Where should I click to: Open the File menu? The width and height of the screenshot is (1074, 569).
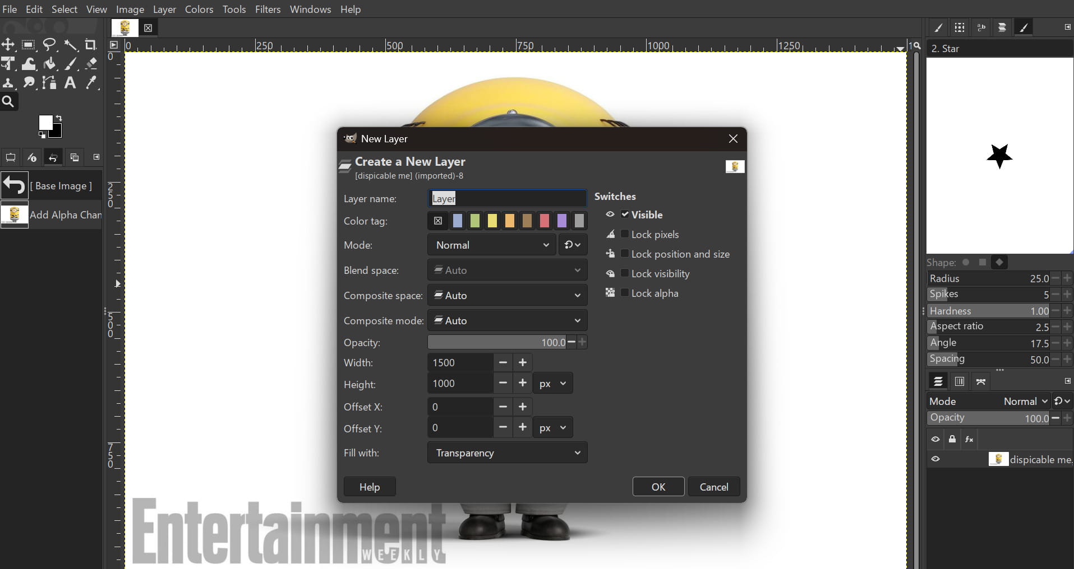[x=10, y=10]
